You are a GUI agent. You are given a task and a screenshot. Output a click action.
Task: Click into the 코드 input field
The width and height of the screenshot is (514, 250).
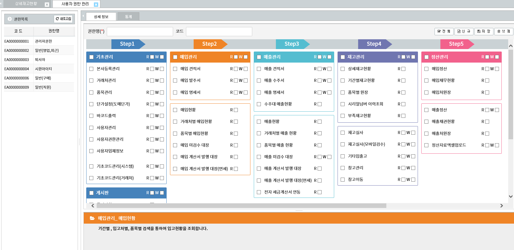tap(219, 32)
